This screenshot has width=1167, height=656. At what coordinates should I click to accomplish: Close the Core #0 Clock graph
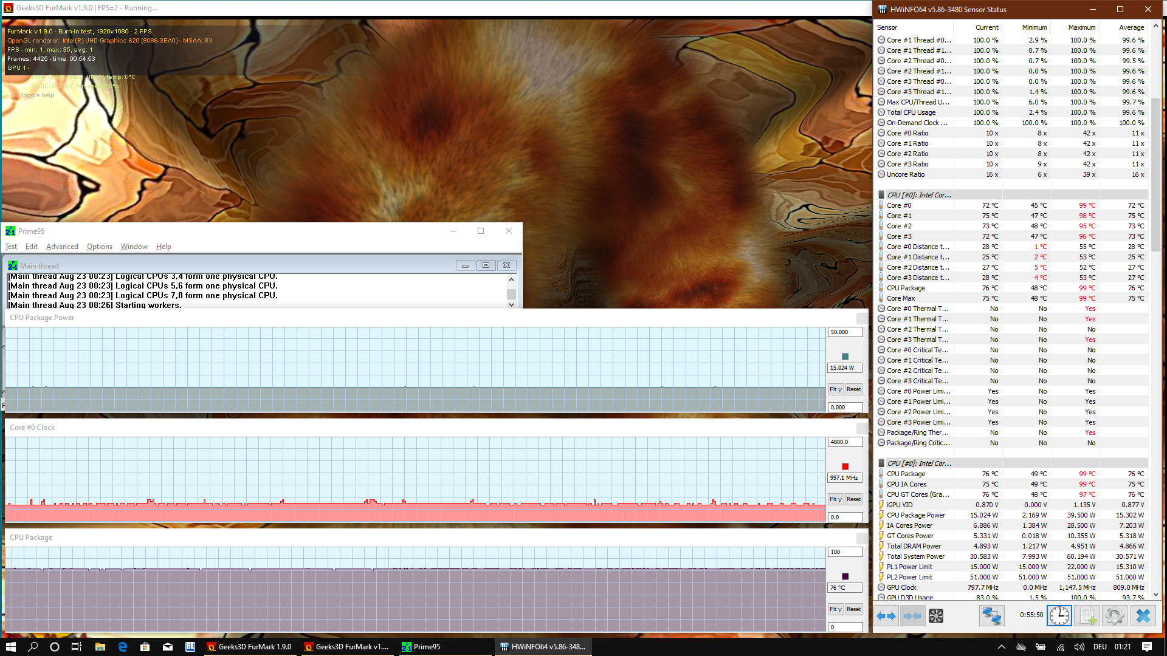pyautogui.click(x=862, y=428)
